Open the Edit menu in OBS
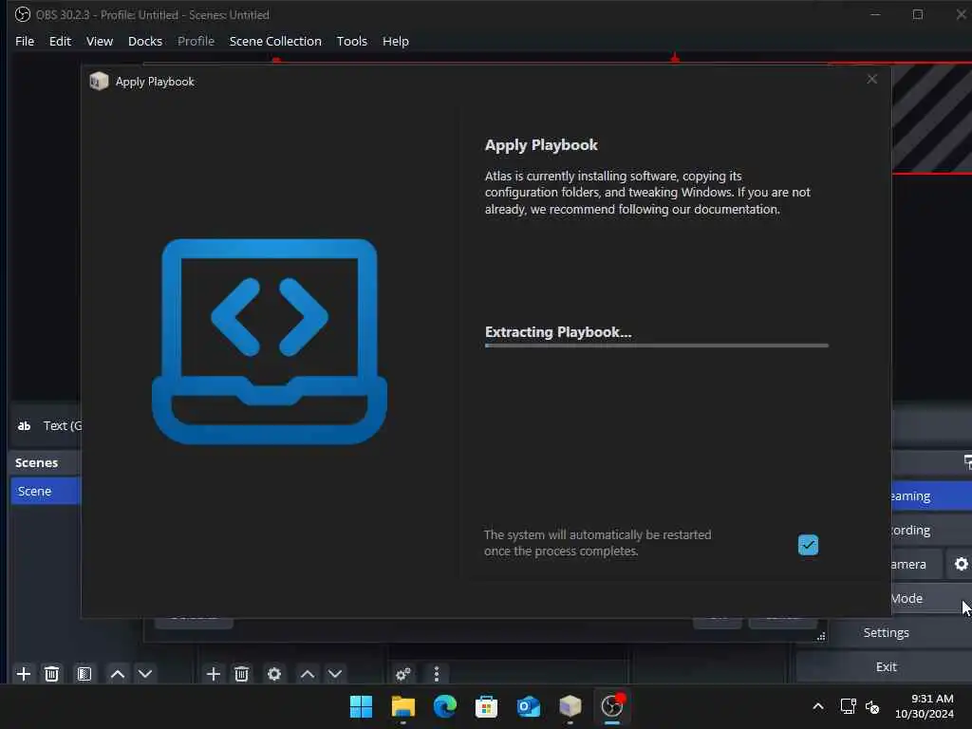The width and height of the screenshot is (972, 729). tap(60, 41)
